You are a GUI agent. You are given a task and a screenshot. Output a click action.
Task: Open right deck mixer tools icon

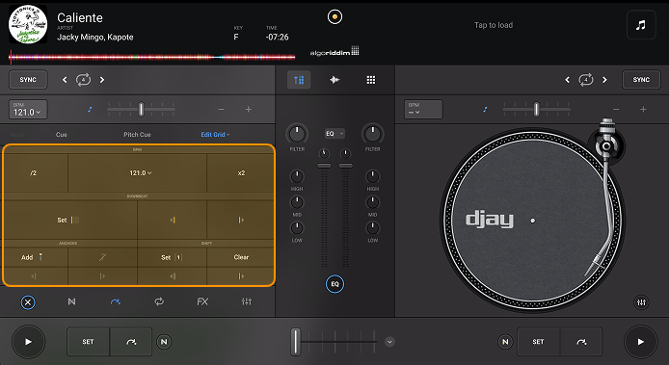click(641, 302)
